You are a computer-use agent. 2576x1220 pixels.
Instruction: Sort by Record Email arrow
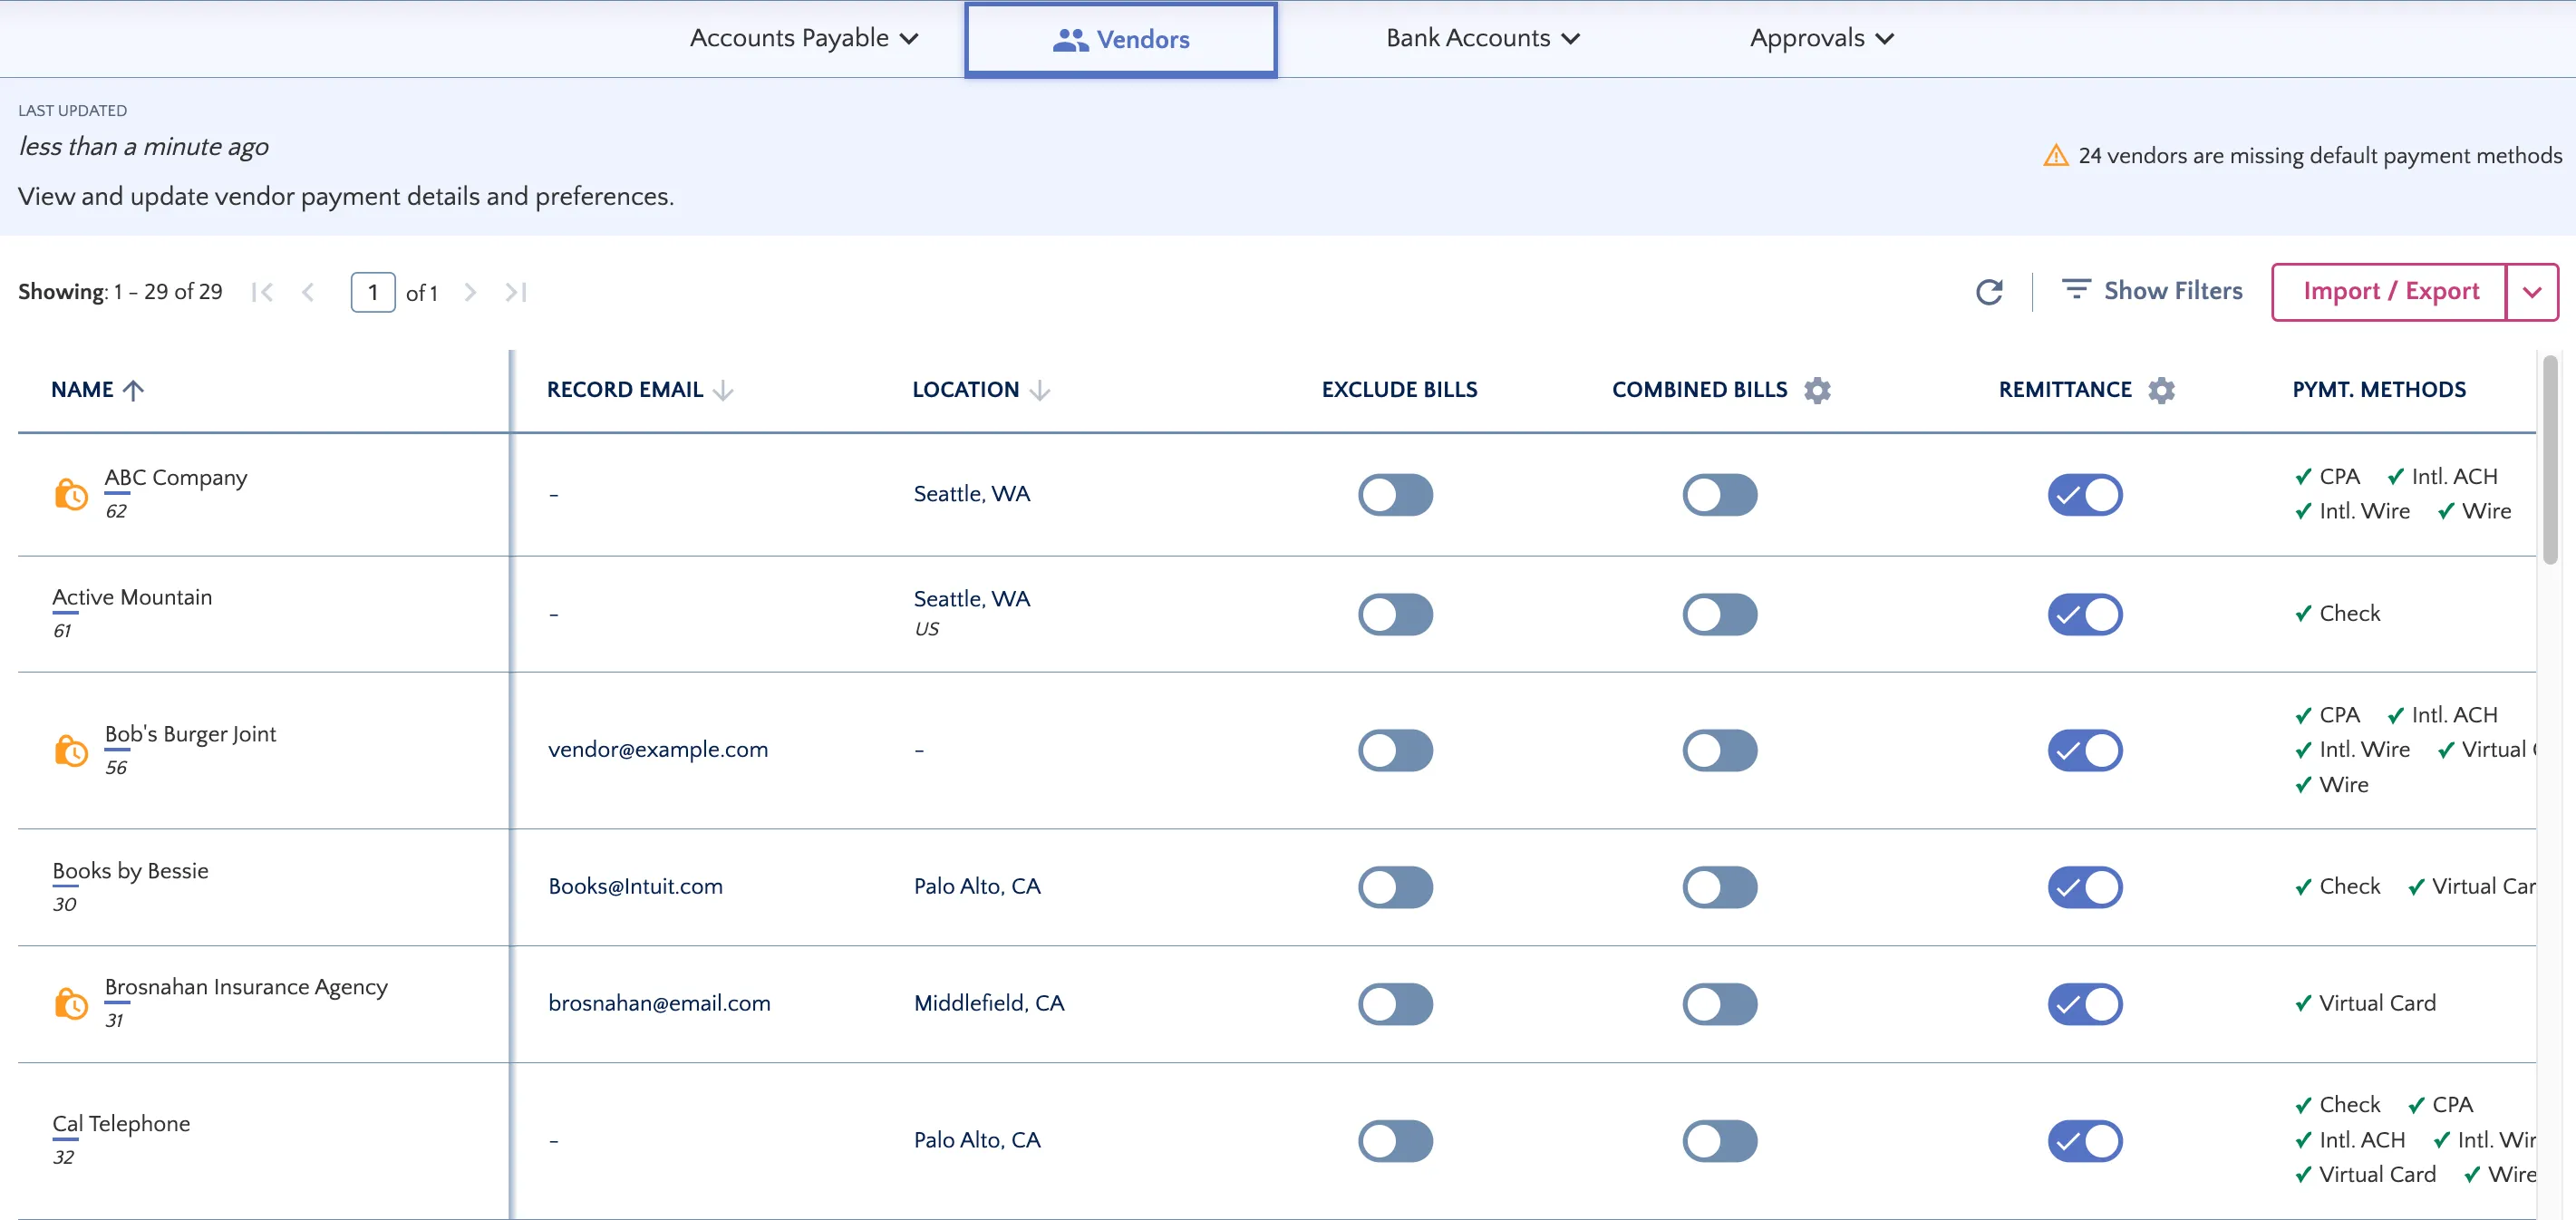coord(723,390)
